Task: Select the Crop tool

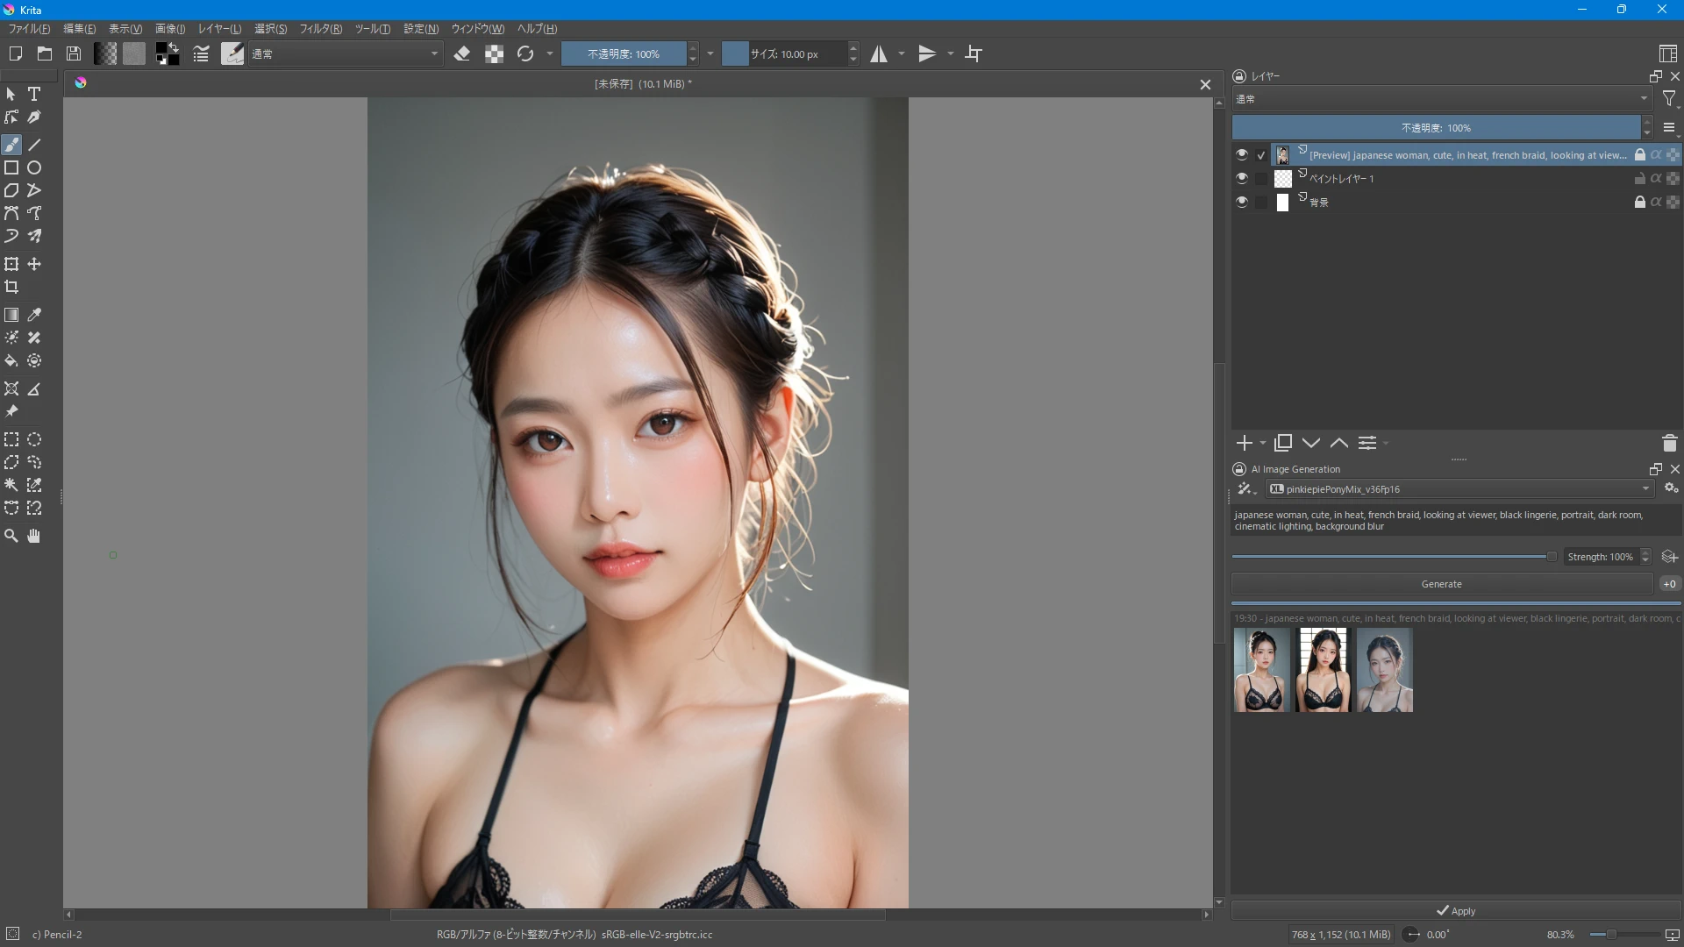Action: 11,288
